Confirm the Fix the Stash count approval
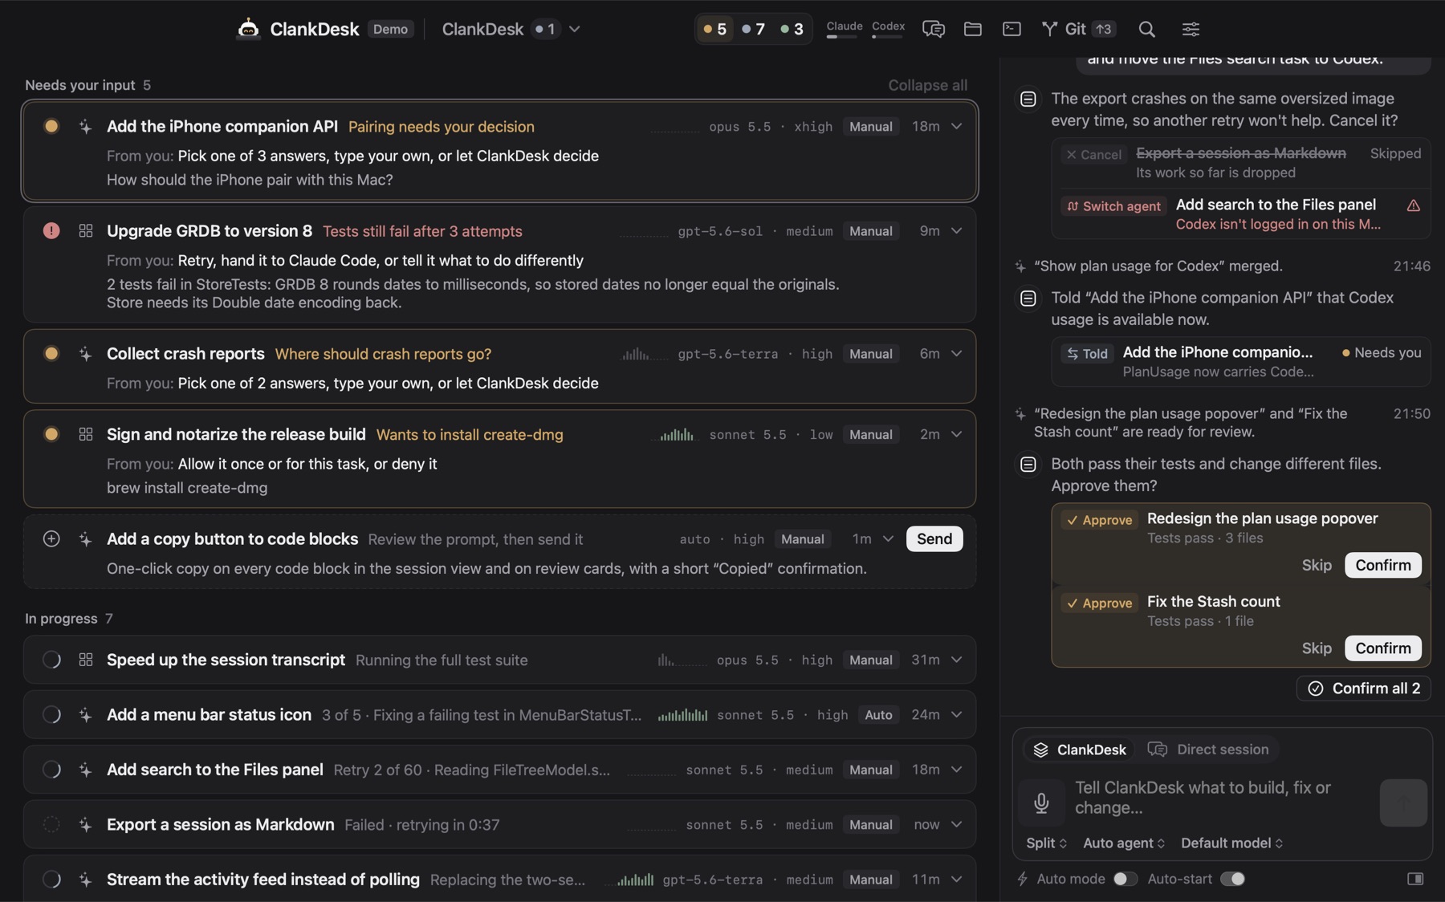 [x=1382, y=648]
